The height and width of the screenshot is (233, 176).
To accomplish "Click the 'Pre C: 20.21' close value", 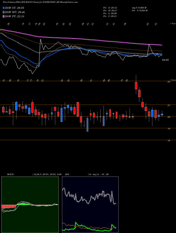I will tap(111, 16).
